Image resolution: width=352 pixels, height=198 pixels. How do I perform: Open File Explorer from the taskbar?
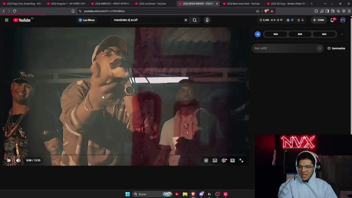pyautogui.click(x=185, y=194)
